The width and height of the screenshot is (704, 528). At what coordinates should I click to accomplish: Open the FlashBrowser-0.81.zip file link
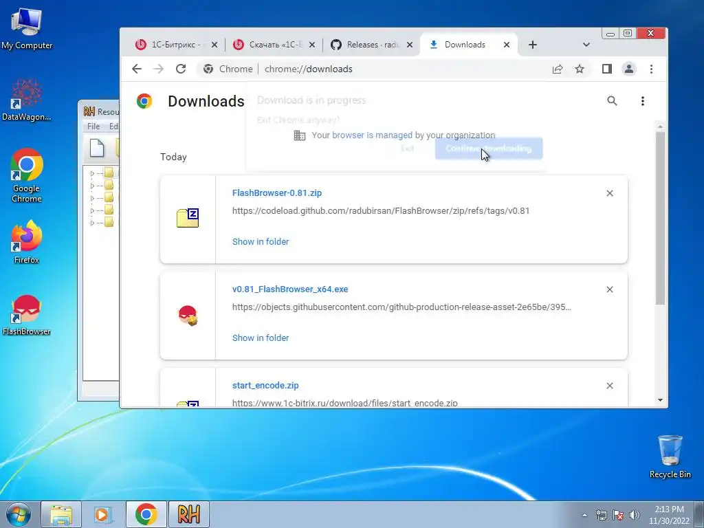pos(277,192)
